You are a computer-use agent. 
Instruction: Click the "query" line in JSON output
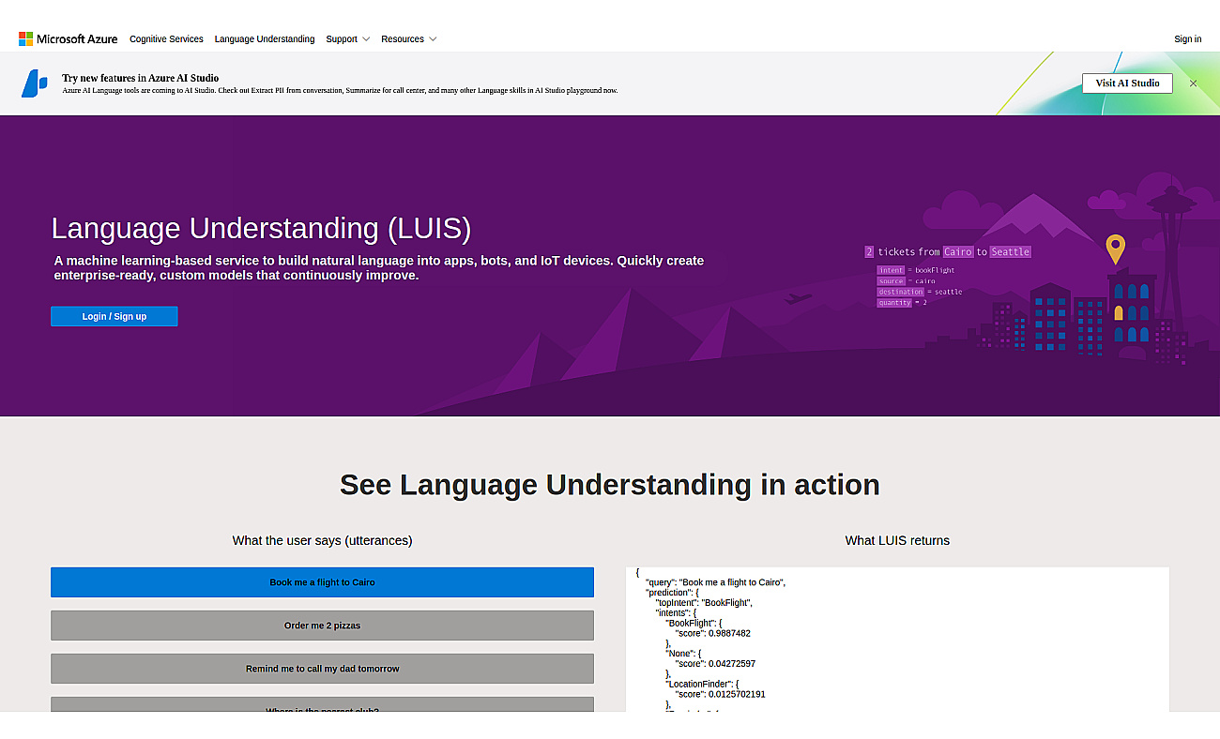click(715, 582)
